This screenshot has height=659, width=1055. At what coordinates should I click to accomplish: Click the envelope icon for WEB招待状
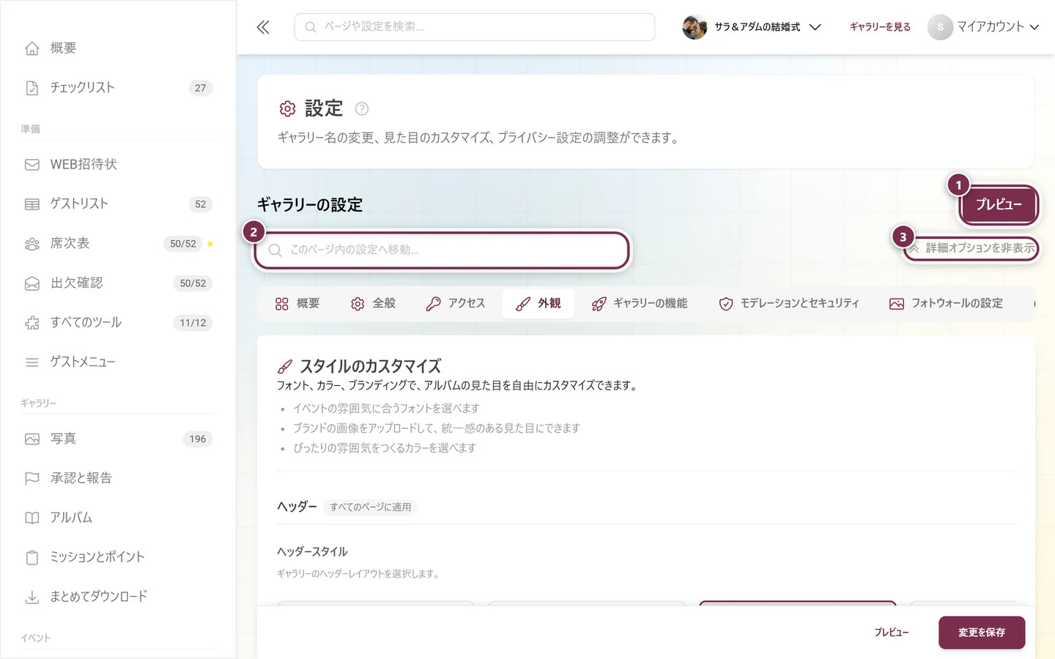tap(32, 165)
